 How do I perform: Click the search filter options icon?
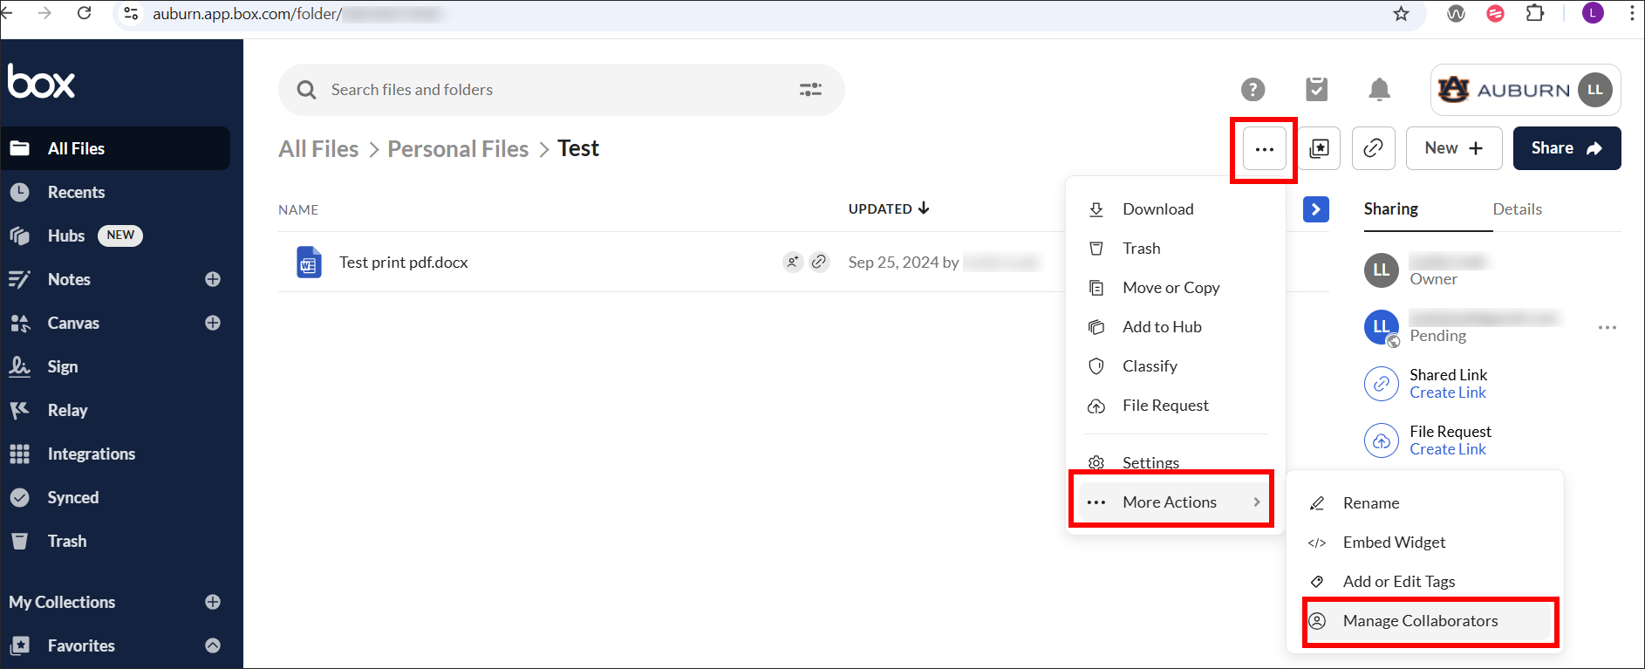(x=810, y=90)
